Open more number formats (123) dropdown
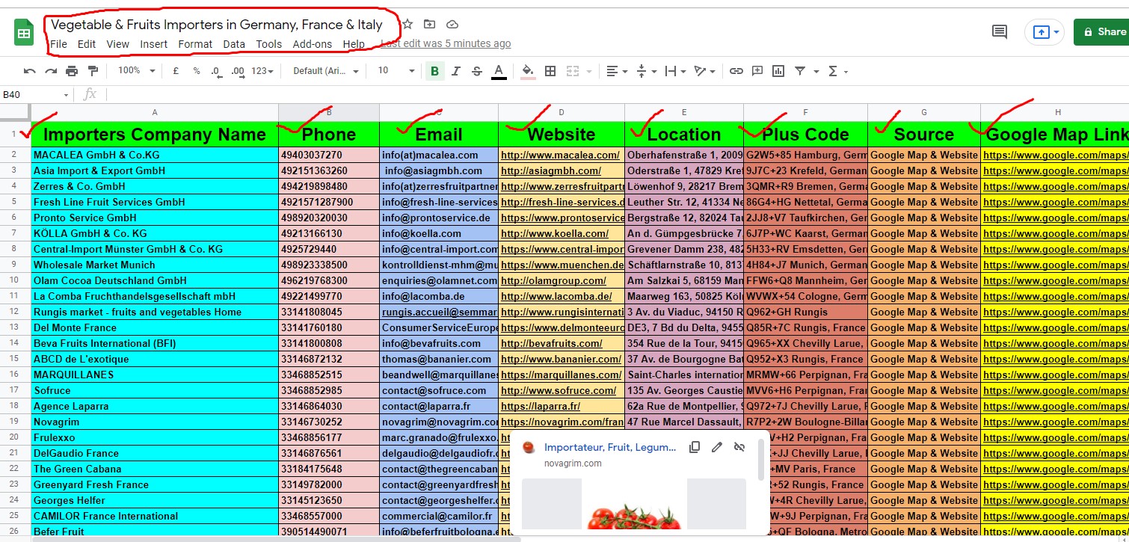The image size is (1129, 542). [262, 71]
